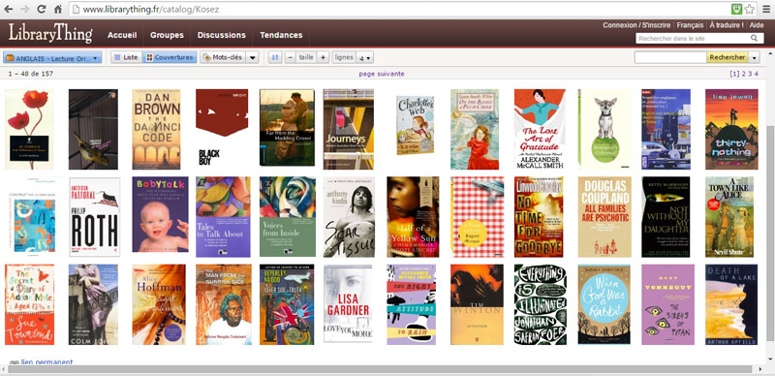Image resolution: width=775 pixels, height=376 pixels.
Task: Open Scar Tissue by Anthony Kiedis cover
Action: [349, 217]
